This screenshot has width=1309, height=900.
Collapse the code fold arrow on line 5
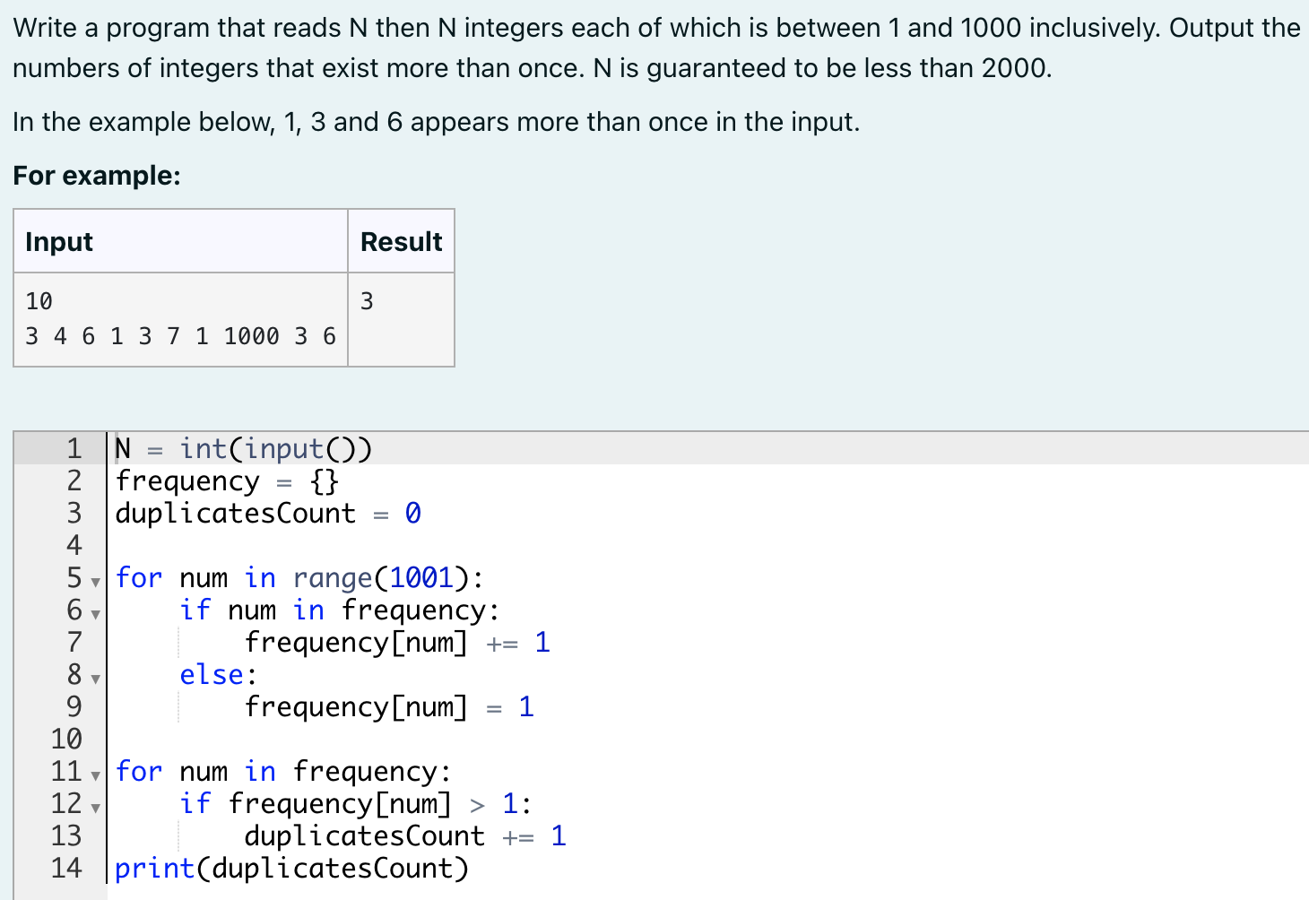[x=96, y=583]
